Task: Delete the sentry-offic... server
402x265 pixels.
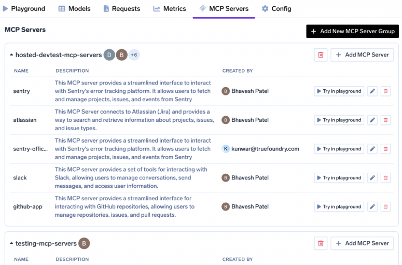Action: [x=385, y=149]
